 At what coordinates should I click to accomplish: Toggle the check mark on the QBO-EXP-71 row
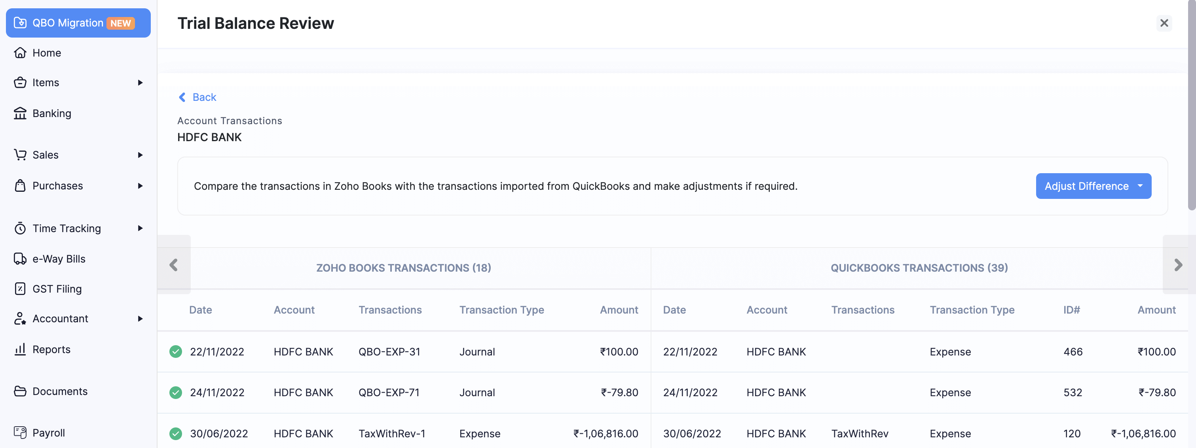click(x=176, y=393)
